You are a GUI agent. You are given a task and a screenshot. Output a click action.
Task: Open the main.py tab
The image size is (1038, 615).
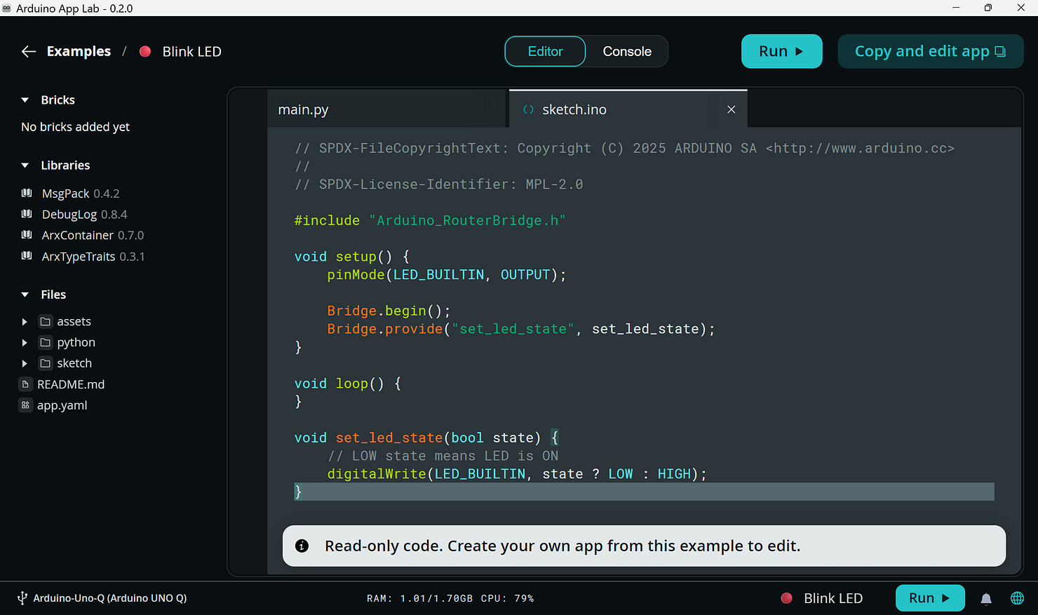point(303,109)
